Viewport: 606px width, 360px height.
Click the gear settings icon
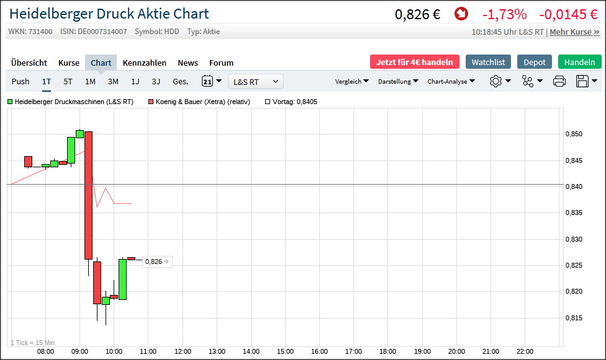point(495,81)
